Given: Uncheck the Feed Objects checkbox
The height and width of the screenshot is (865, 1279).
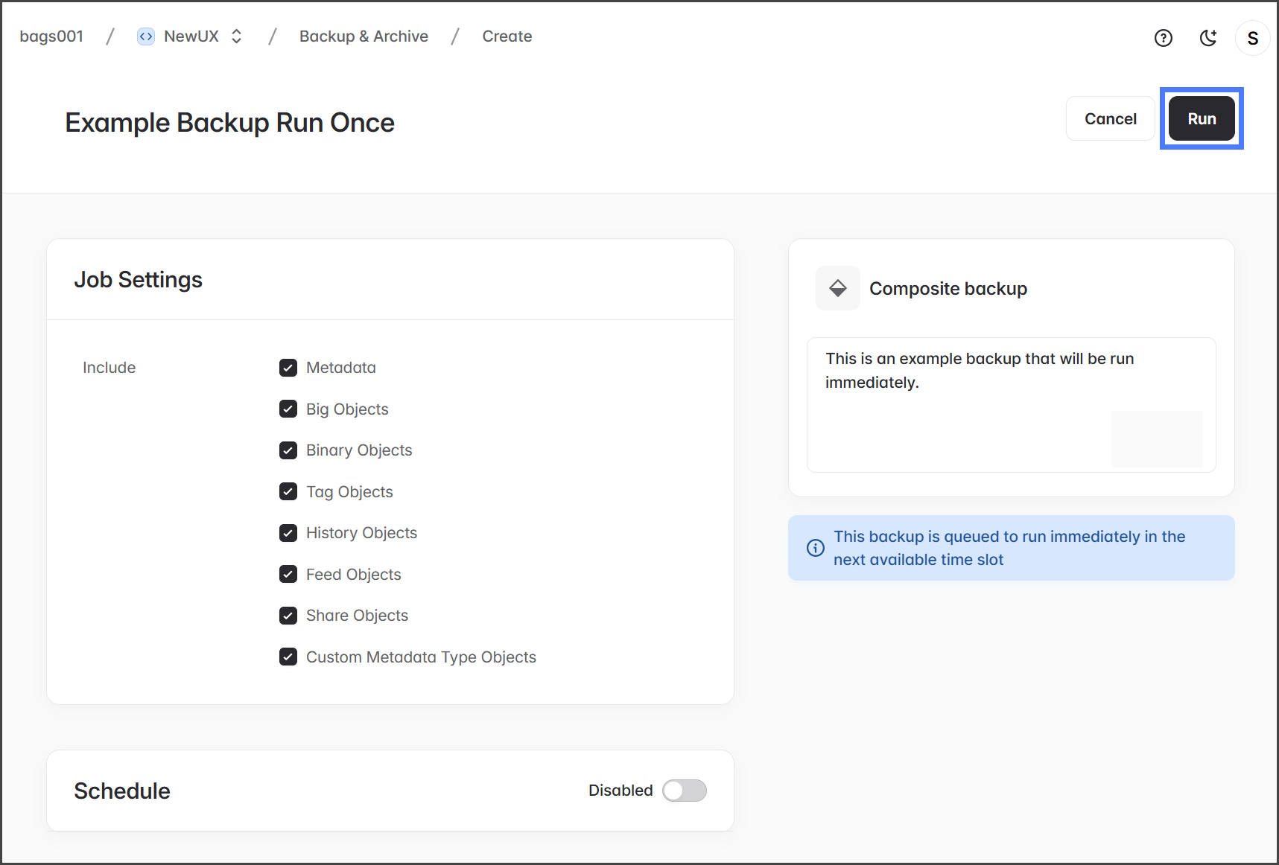Looking at the screenshot, I should pyautogui.click(x=288, y=575).
